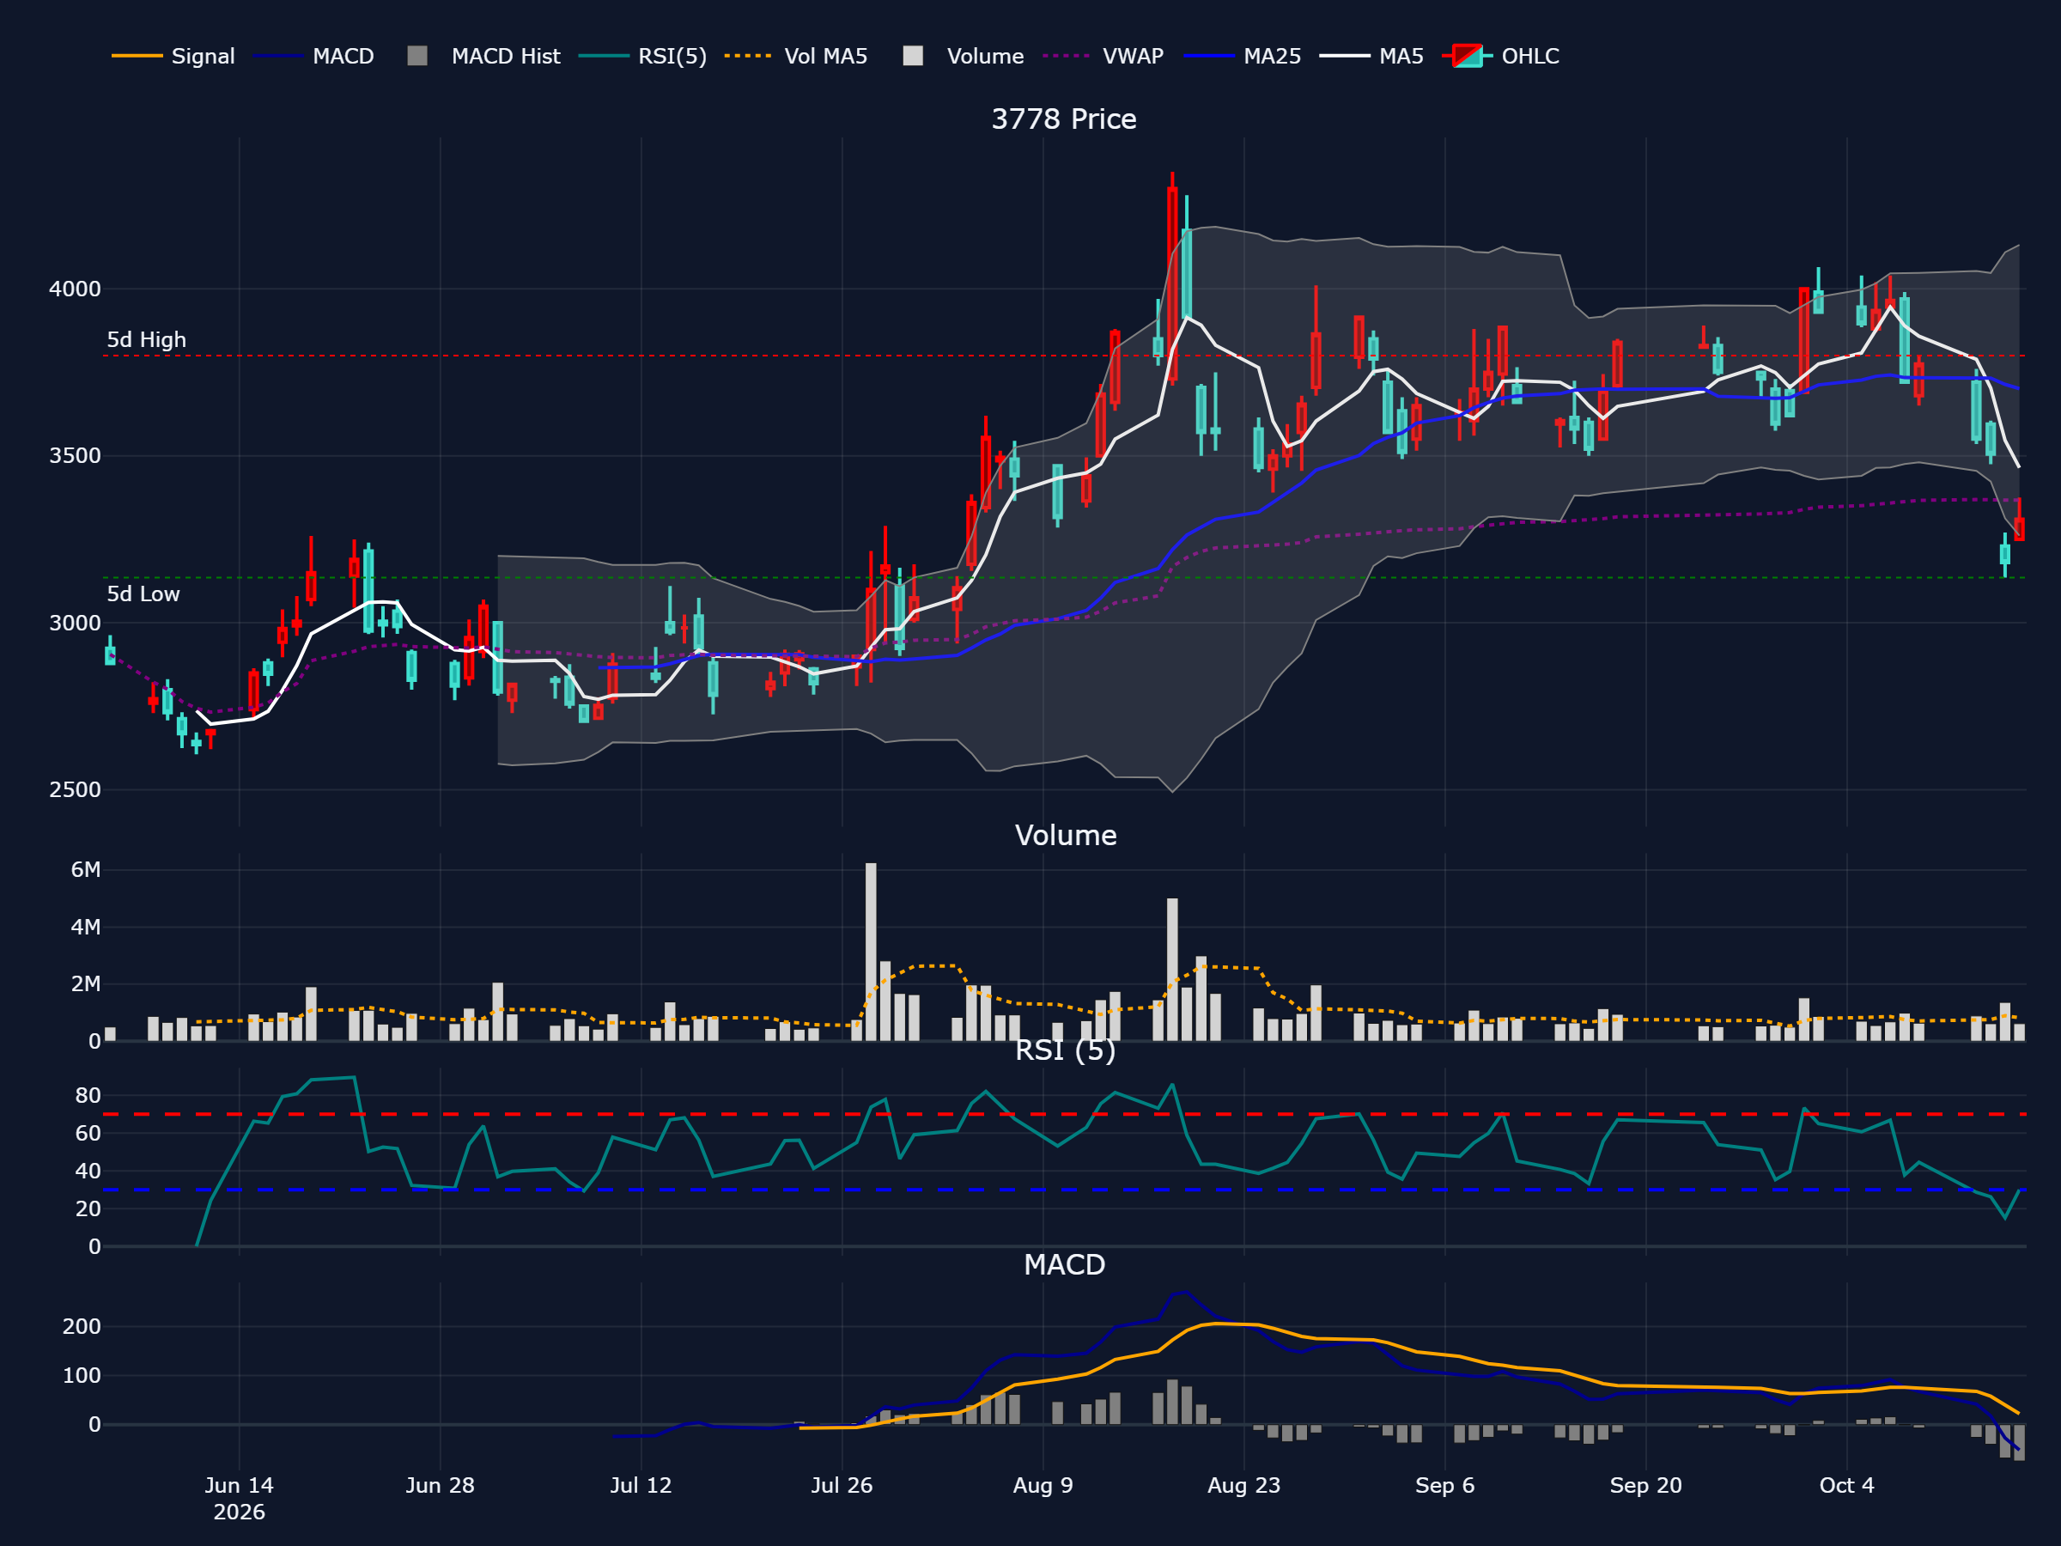2061x1546 pixels.
Task: Click the 'Aug 9' x-axis label
Action: pyautogui.click(x=1043, y=1485)
